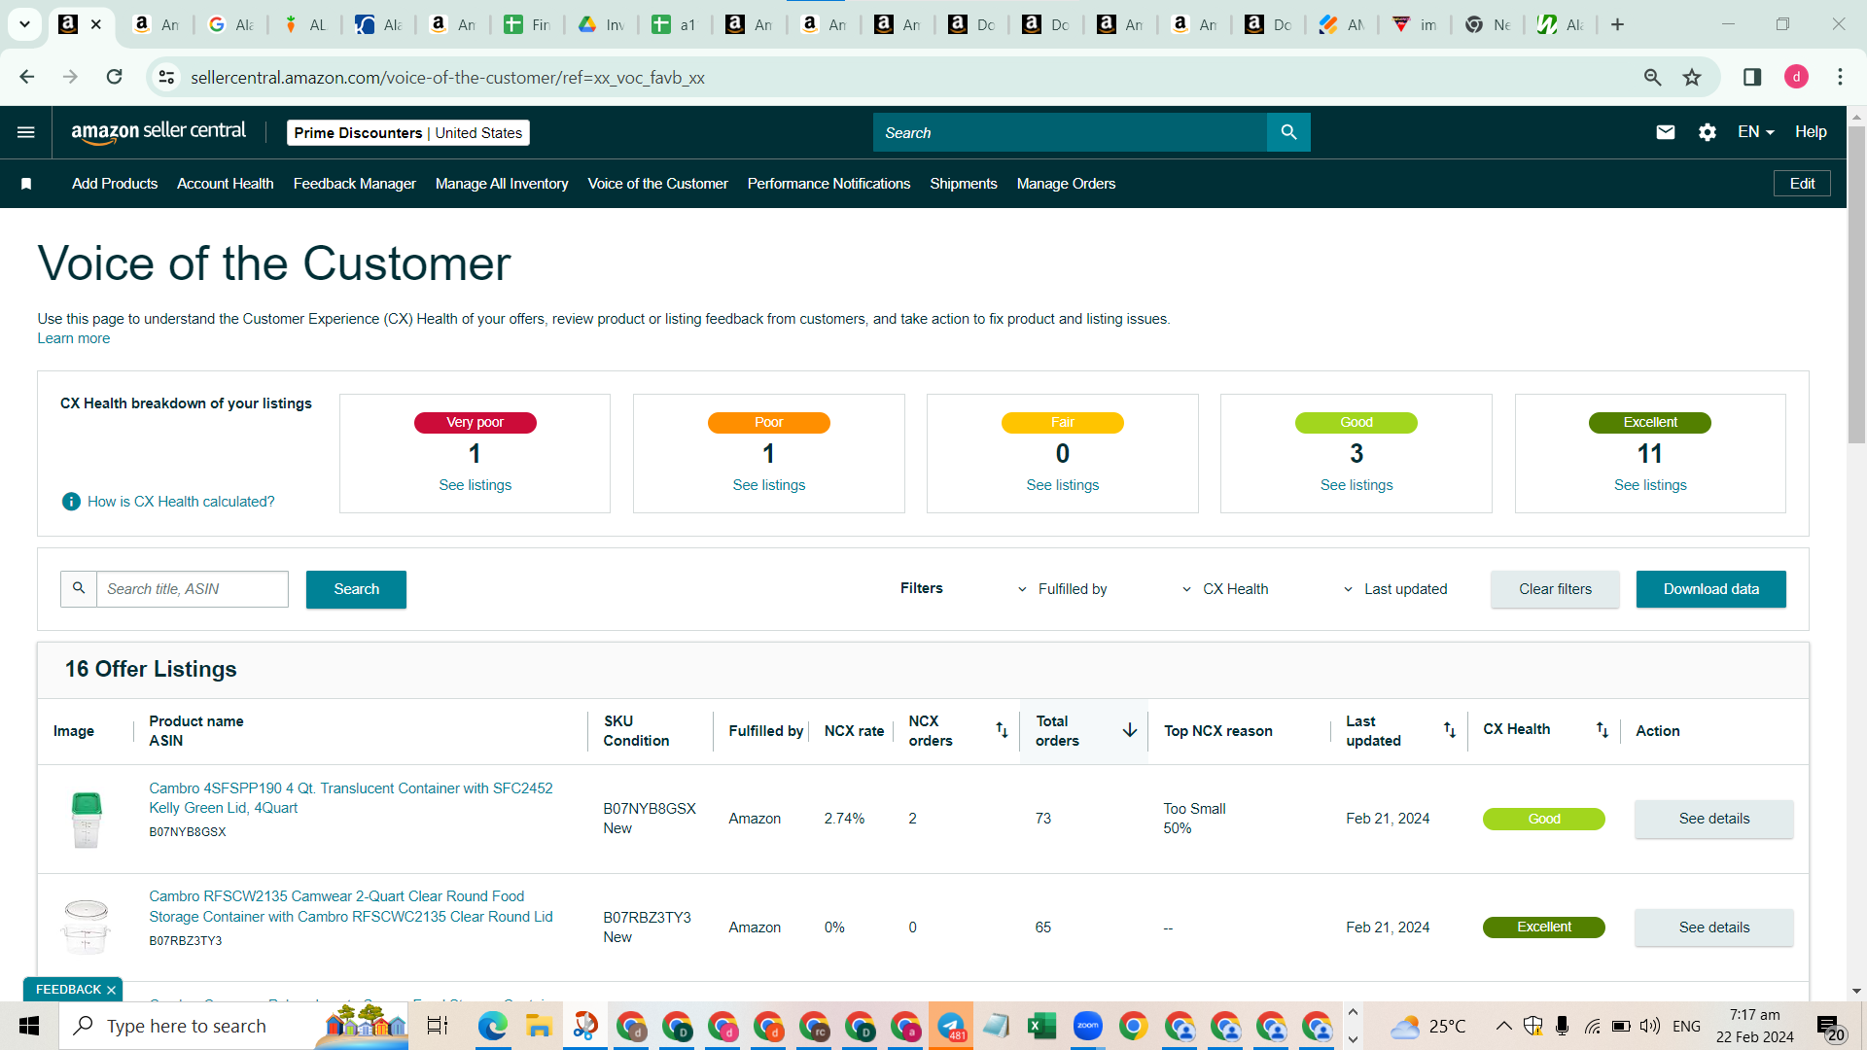
Task: Open Manage All Inventory menu item
Action: (x=502, y=184)
